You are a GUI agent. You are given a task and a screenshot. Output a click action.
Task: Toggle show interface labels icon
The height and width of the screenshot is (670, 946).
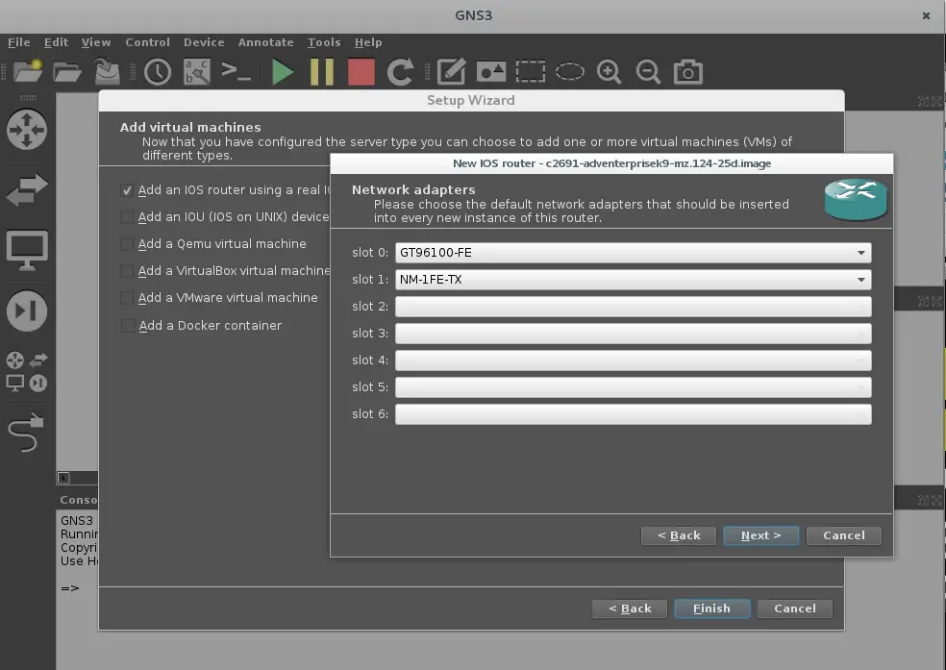(x=197, y=72)
